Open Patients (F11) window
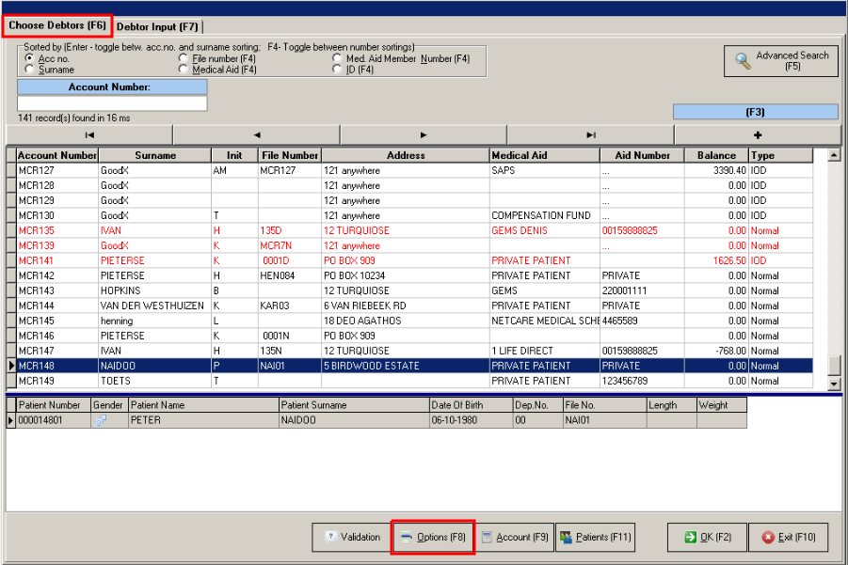This screenshot has height=565, width=848. [596, 538]
